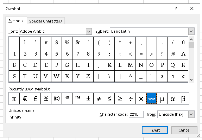Select the plus sign in grid

(x=130, y=42)
